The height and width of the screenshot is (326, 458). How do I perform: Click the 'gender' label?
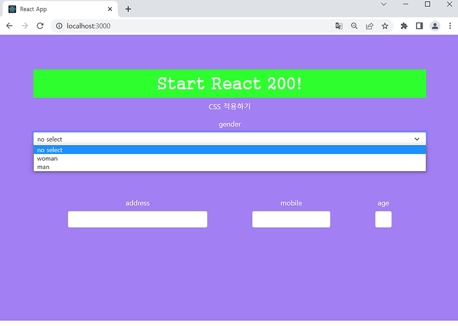(230, 124)
